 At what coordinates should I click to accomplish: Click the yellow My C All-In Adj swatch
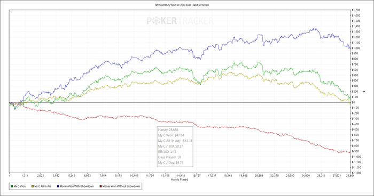click(x=33, y=186)
